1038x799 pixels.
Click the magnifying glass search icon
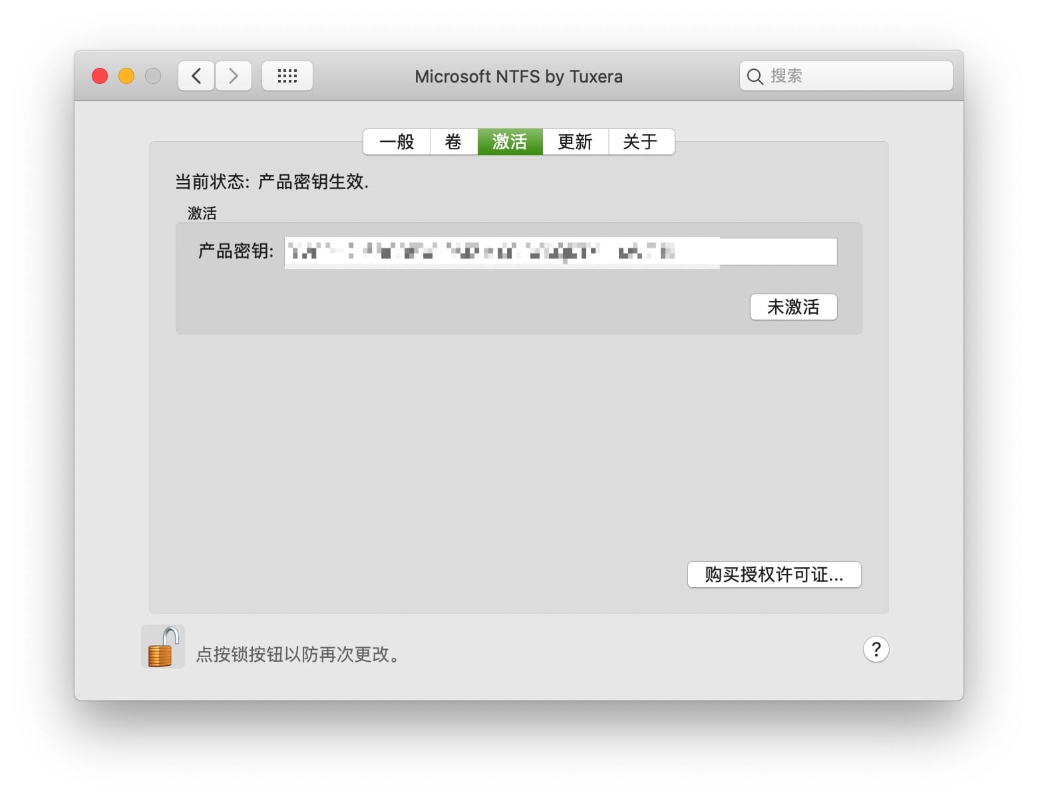coord(755,77)
